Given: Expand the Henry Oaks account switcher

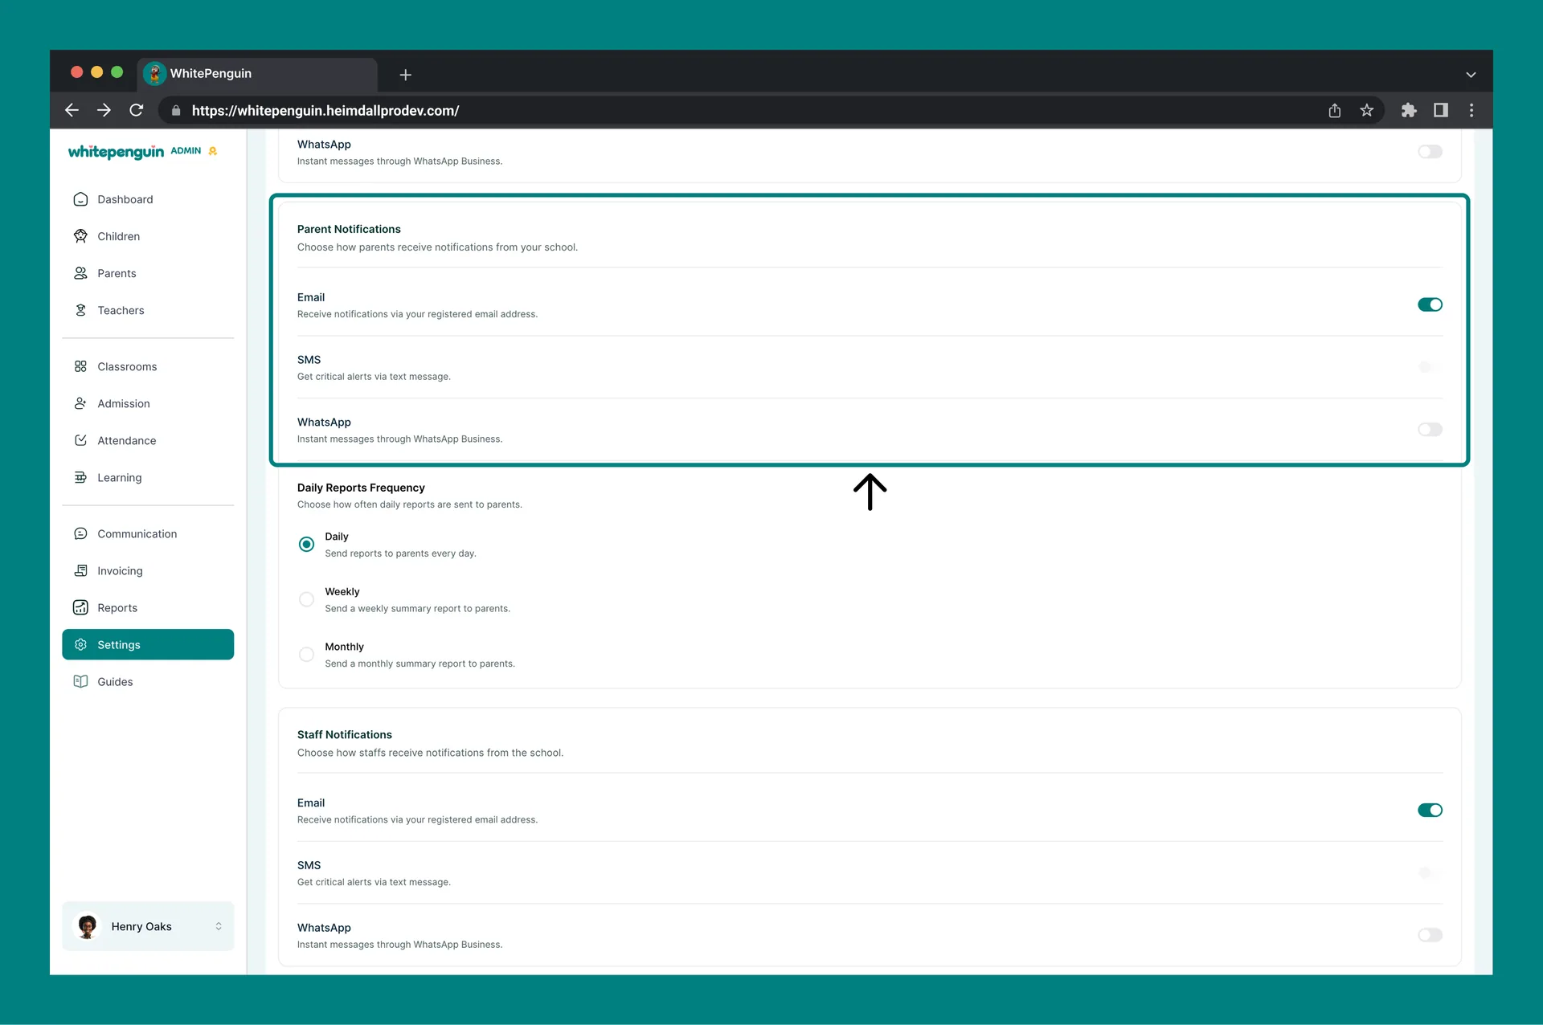Looking at the screenshot, I should 219,926.
